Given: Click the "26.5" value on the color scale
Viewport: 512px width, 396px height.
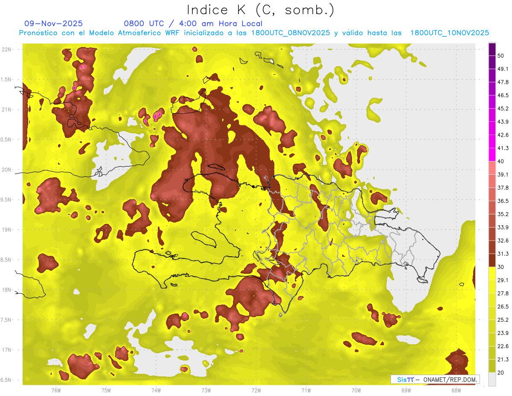Looking at the screenshot, I should 503,307.
